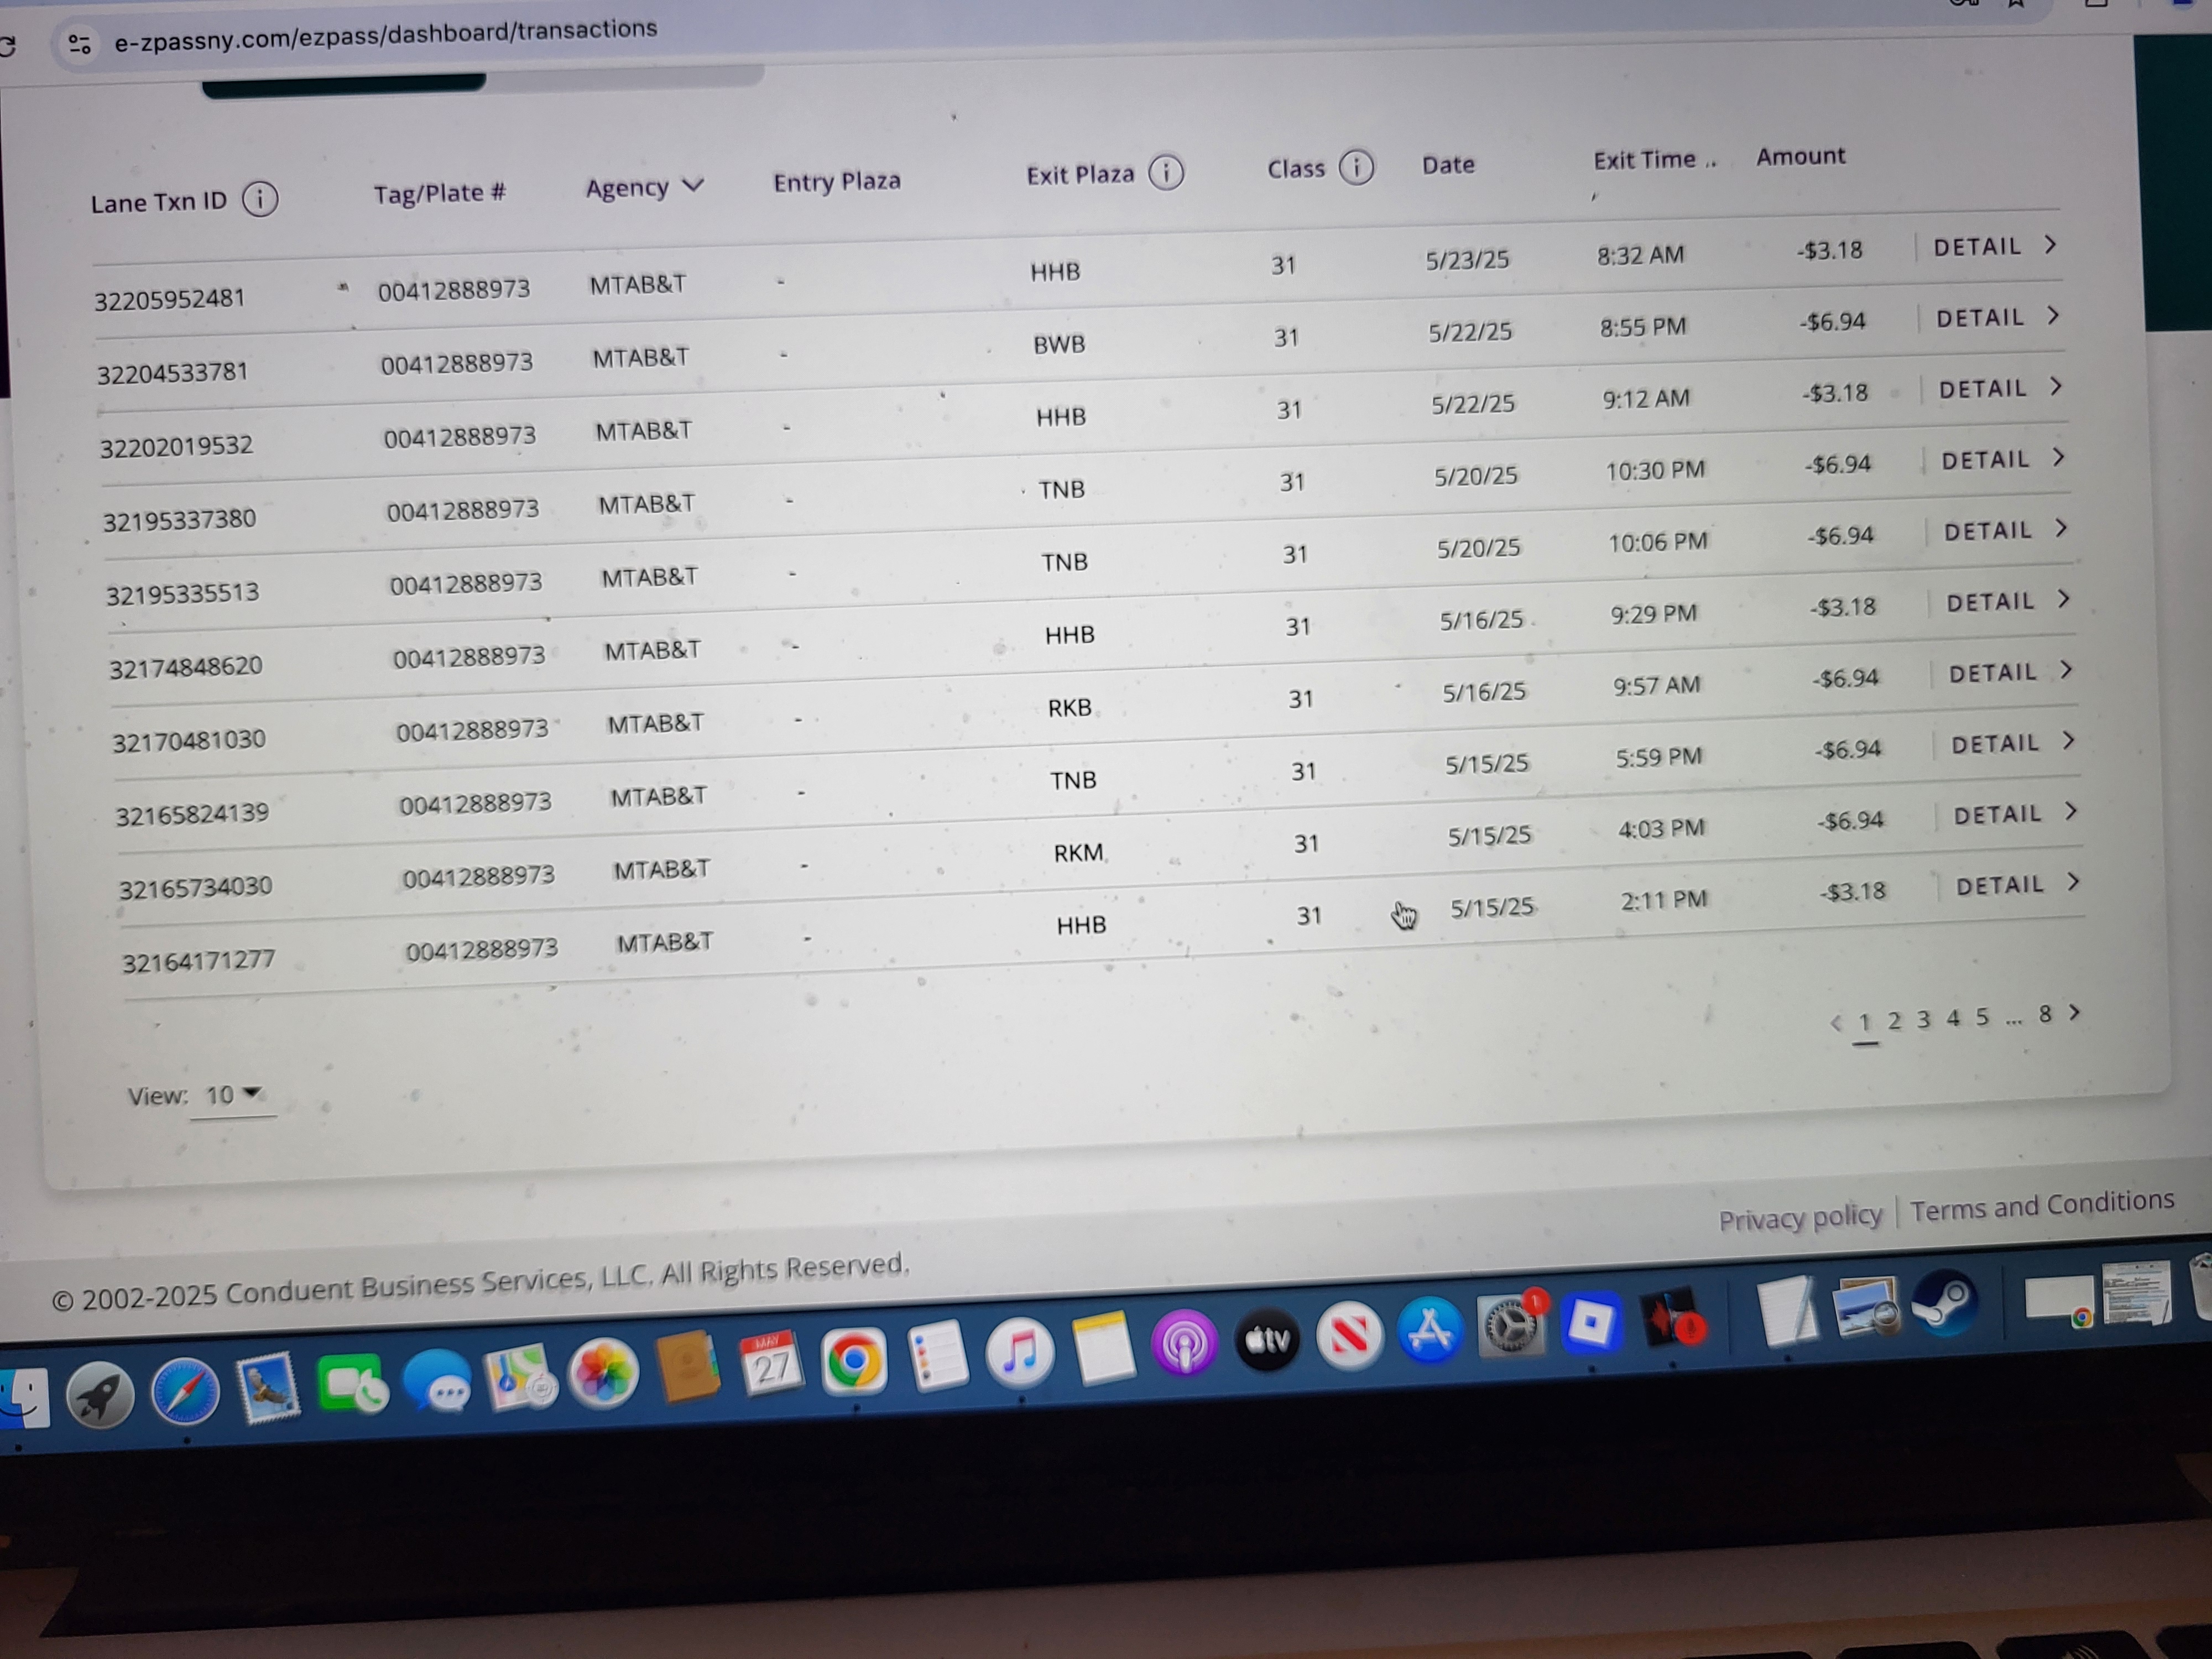Click the 8:32 AM exit time cell

point(1640,255)
